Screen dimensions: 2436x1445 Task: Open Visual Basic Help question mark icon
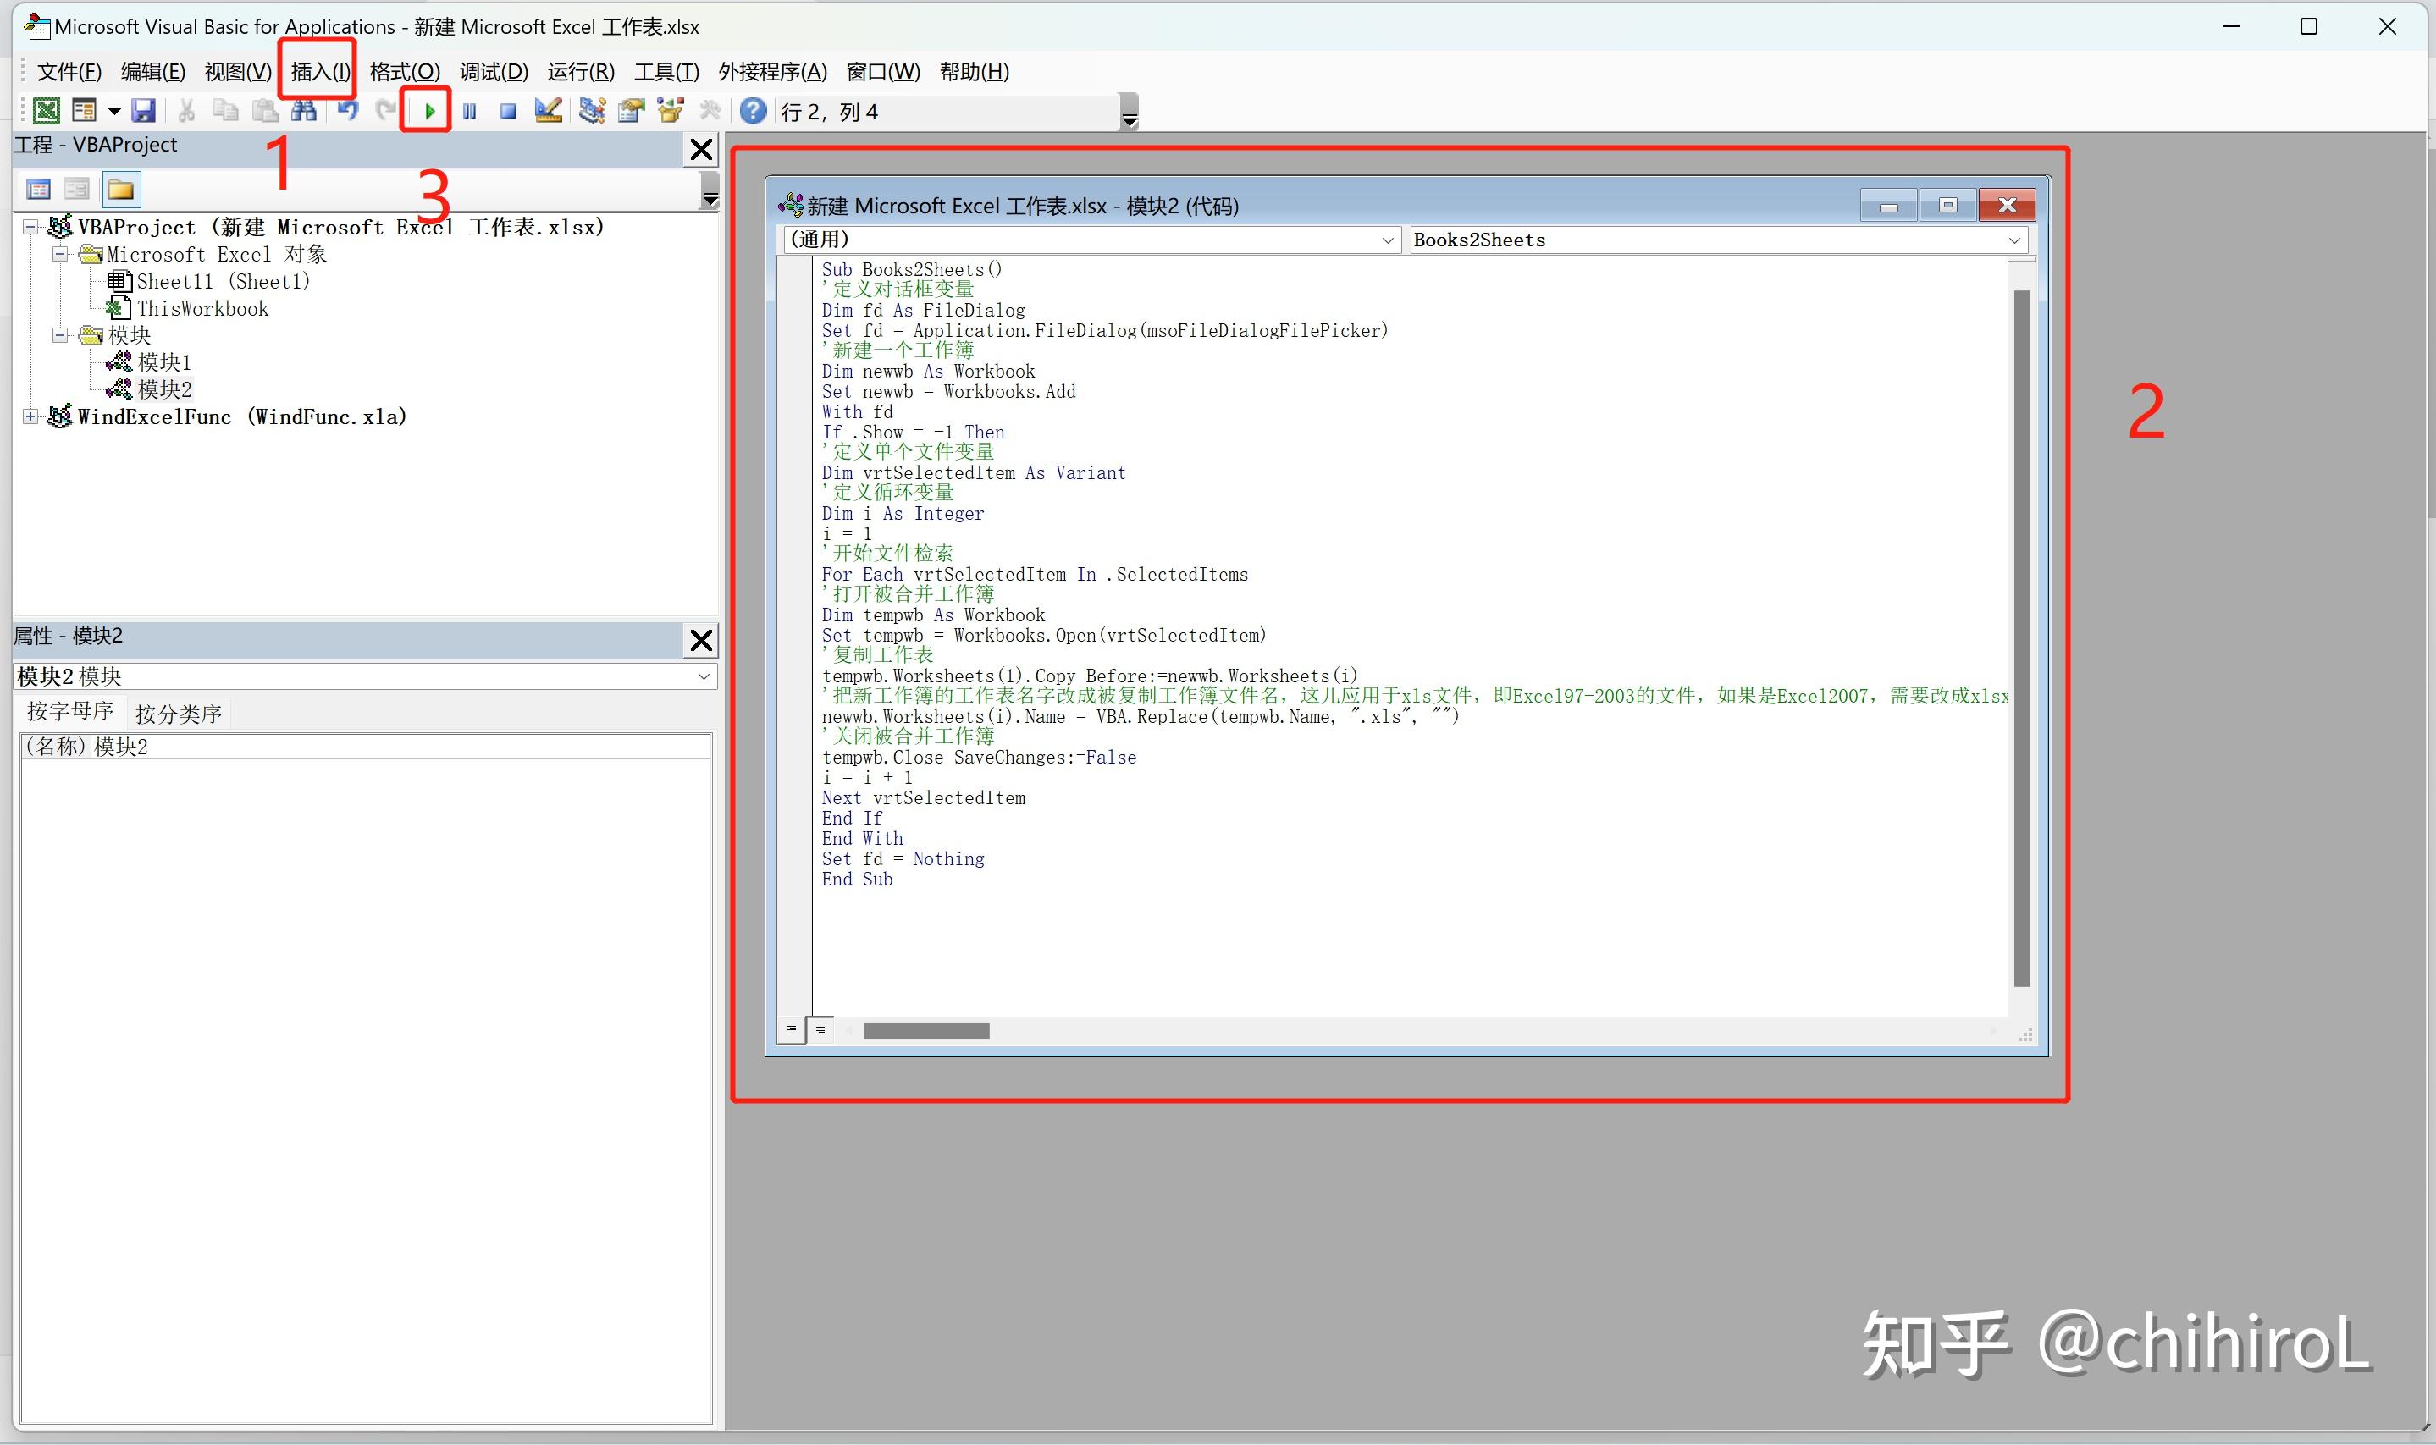point(753,111)
